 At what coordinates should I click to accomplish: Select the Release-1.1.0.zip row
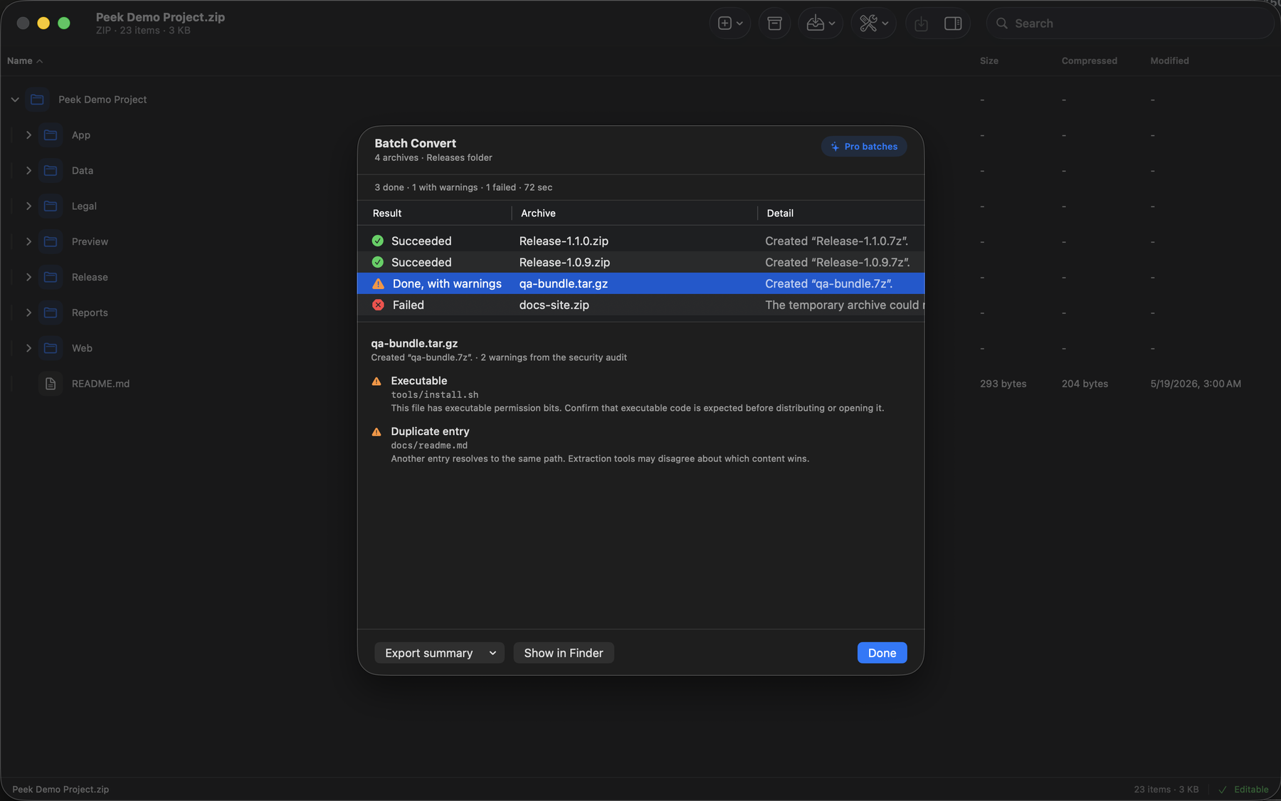pyautogui.click(x=640, y=241)
